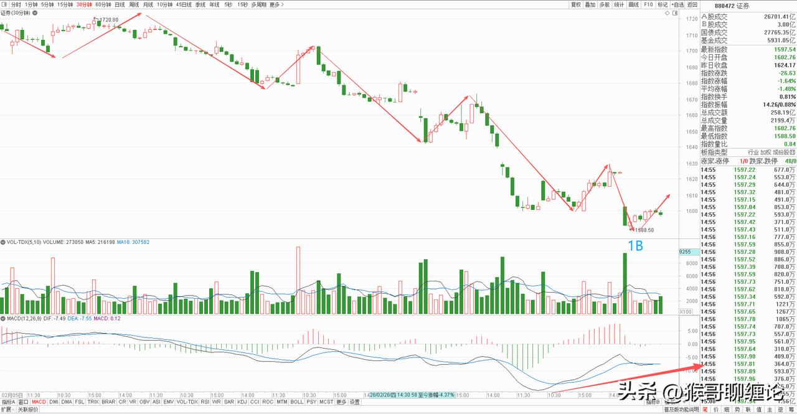Viewport: 797px width, 414px height.
Task: Click the 叠加 overlay button
Action: 590,4
